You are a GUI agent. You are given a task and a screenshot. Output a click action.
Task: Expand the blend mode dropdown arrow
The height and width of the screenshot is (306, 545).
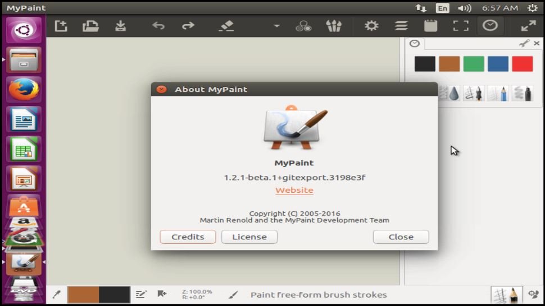[276, 26]
